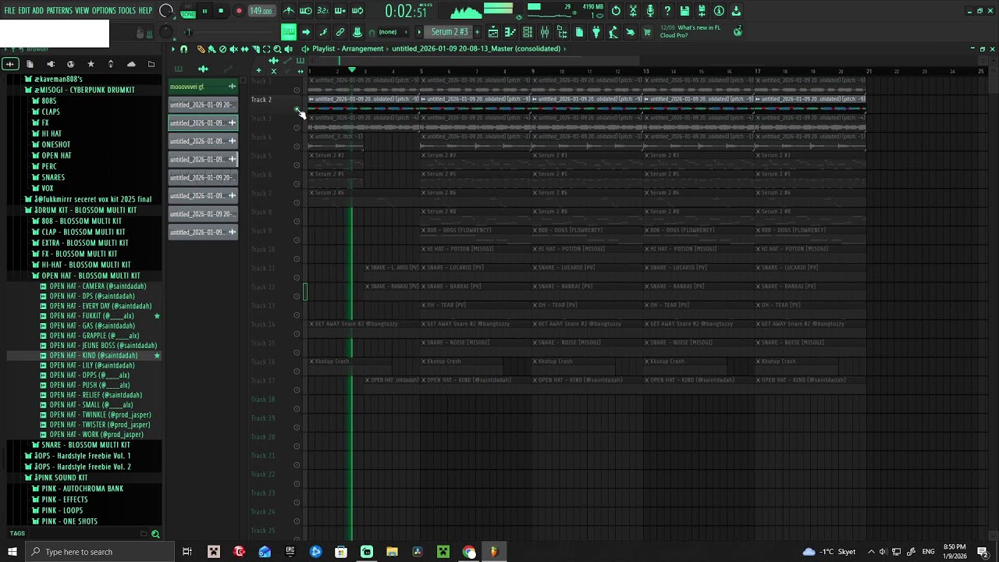This screenshot has width=999, height=562.
Task: Open the audio recording microphone icon
Action: [650, 11]
